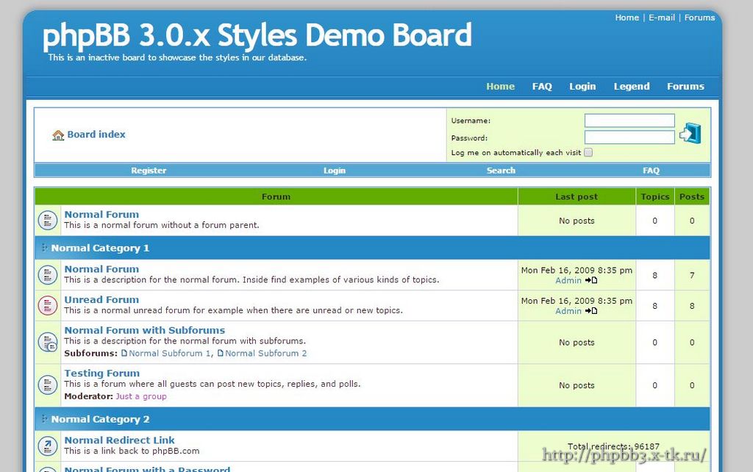Open the Normal Forum without a forum parent
Screen dimensions: 753x472
point(101,215)
